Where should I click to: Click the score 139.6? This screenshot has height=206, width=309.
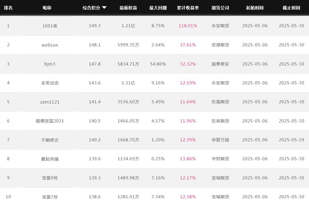point(95,159)
